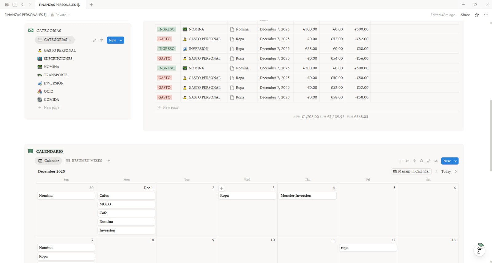The height and width of the screenshot is (263, 492).
Task: Go to previous month in calendar
Action: [x=437, y=171]
